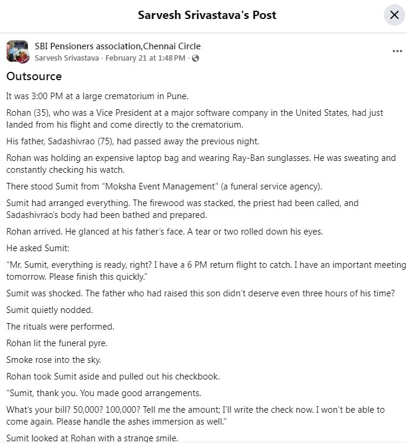Viewport: 407px width, 446px height.
Task: Open the post options three-dot menu
Action: click(397, 51)
